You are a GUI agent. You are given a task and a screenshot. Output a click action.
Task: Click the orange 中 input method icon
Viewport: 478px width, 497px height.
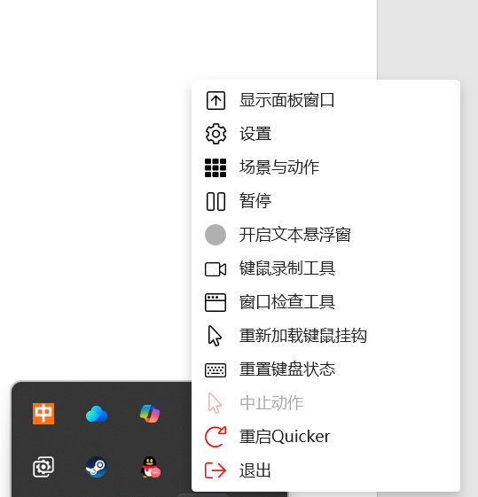coord(43,414)
